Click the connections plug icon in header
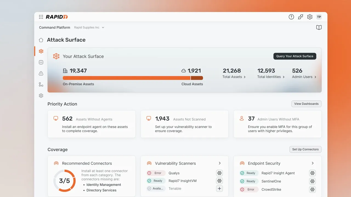 tap(301, 17)
